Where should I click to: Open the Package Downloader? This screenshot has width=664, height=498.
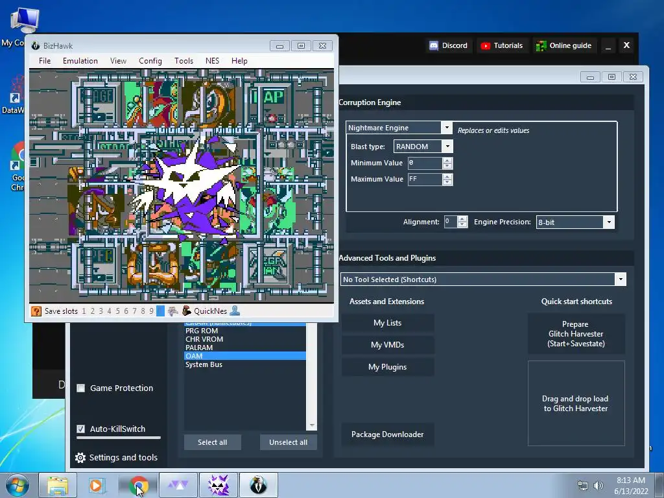pos(388,434)
